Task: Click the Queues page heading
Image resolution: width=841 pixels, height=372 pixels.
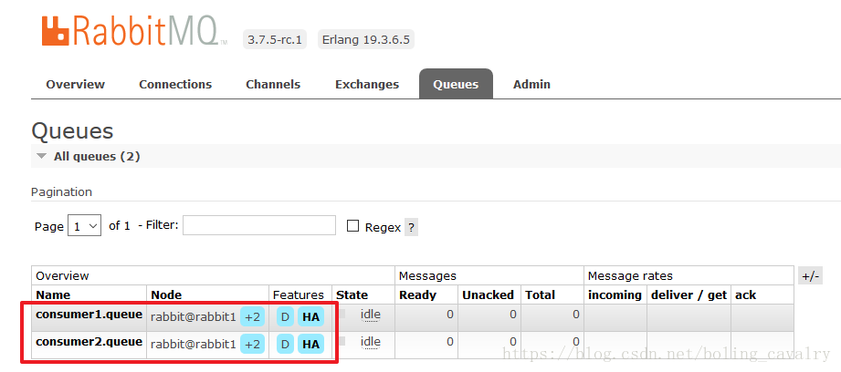Action: click(x=72, y=131)
